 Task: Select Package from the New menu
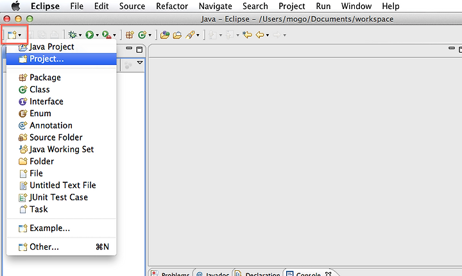tap(62, 77)
